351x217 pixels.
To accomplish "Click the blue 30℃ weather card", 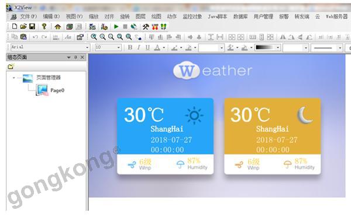I will [x=165, y=136].
